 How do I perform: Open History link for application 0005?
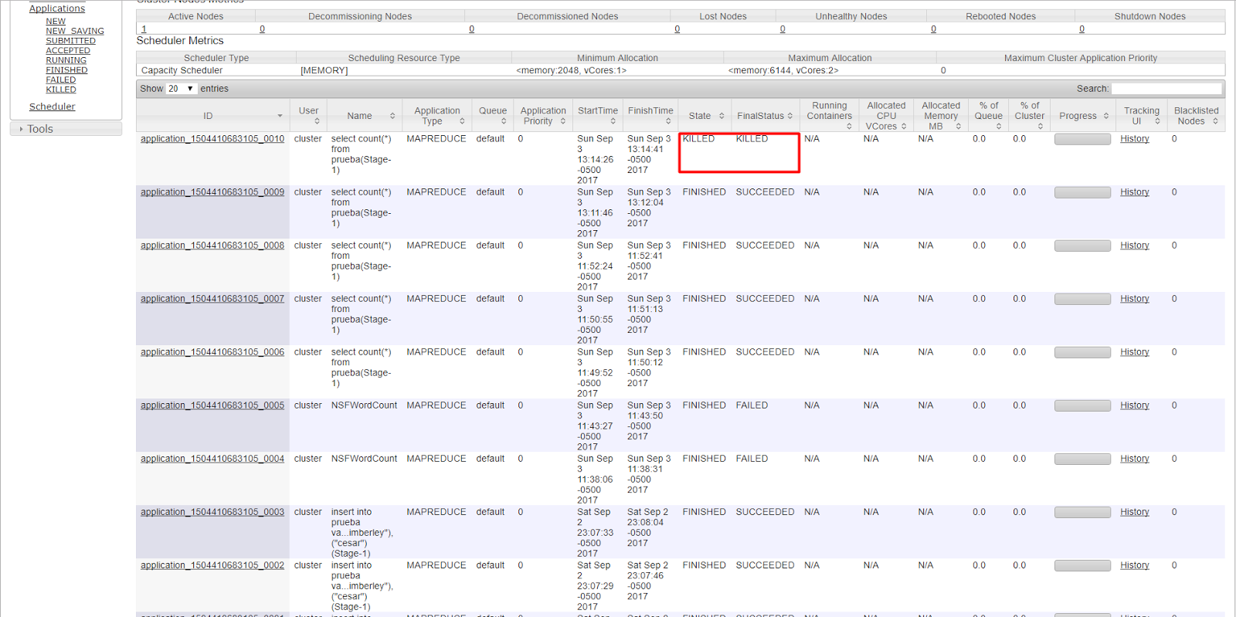(1135, 405)
